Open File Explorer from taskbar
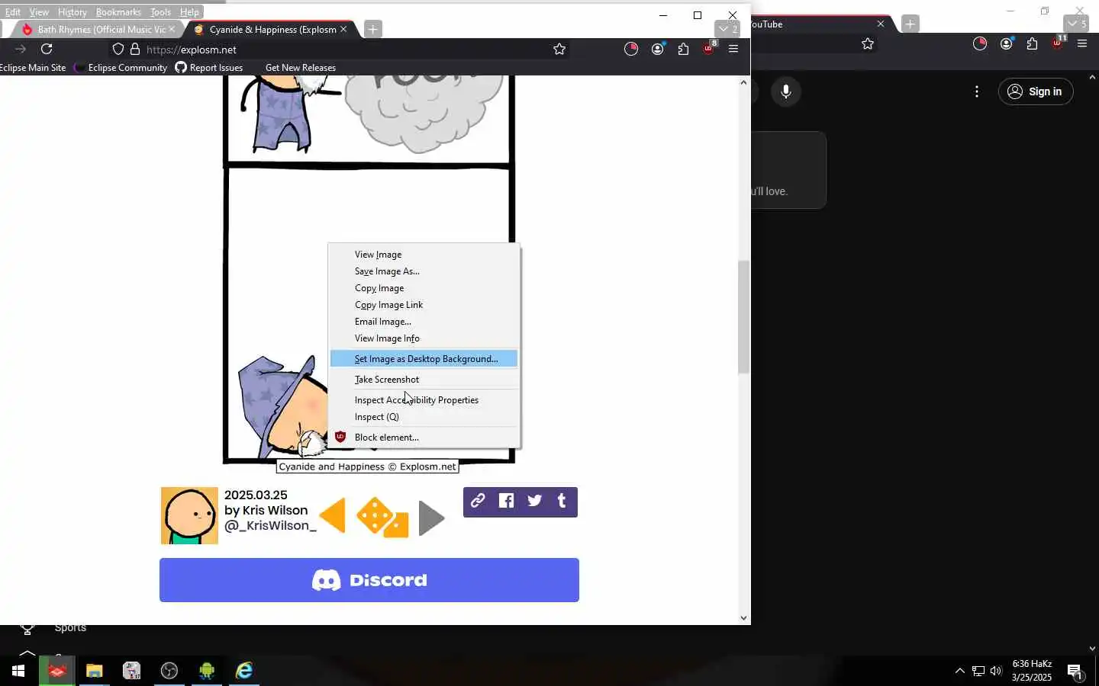This screenshot has height=686, width=1099. click(94, 671)
